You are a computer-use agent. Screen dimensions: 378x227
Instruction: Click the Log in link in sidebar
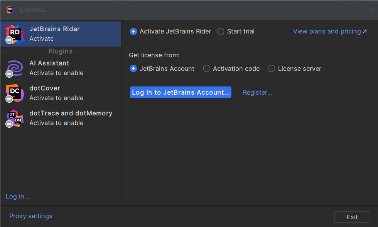coord(18,197)
